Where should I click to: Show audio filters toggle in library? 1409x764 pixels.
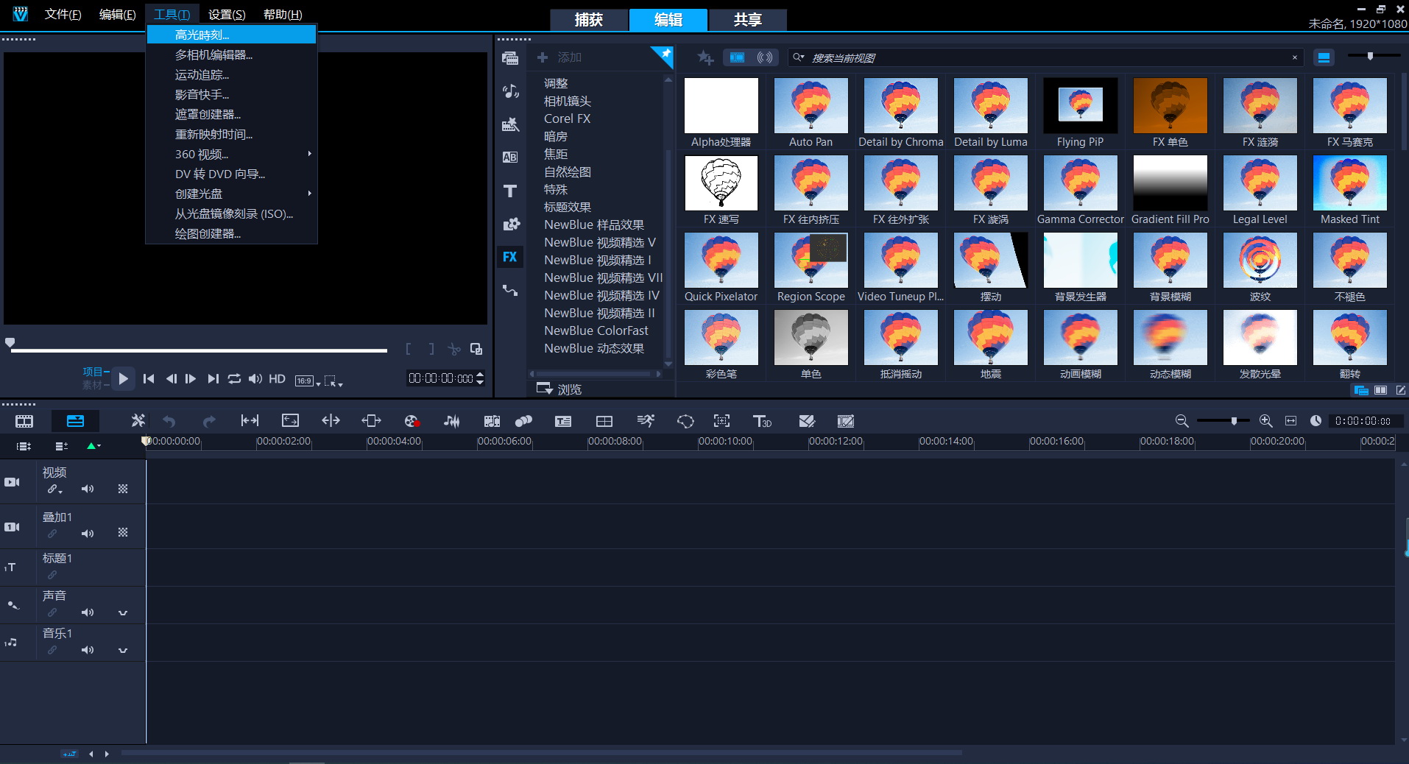(x=765, y=57)
